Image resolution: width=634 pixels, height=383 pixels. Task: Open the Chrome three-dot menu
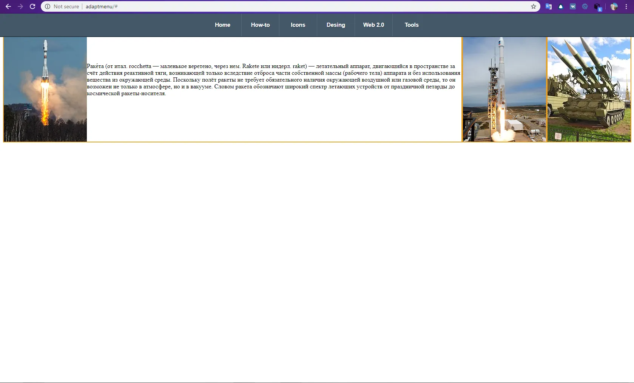pyautogui.click(x=626, y=6)
